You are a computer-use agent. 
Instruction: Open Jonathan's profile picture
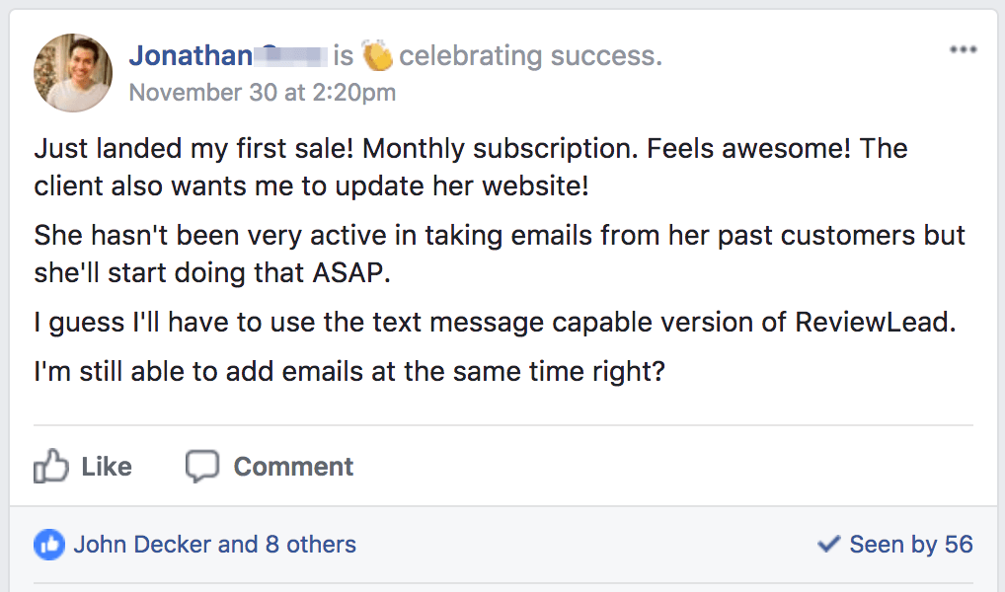point(73,72)
